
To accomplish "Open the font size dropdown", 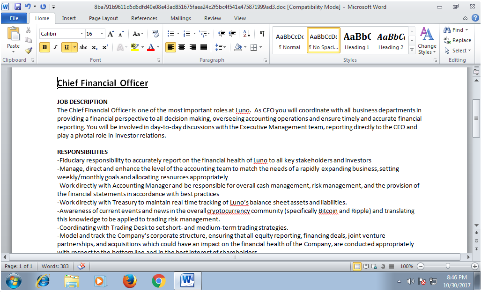I will (x=102, y=34).
